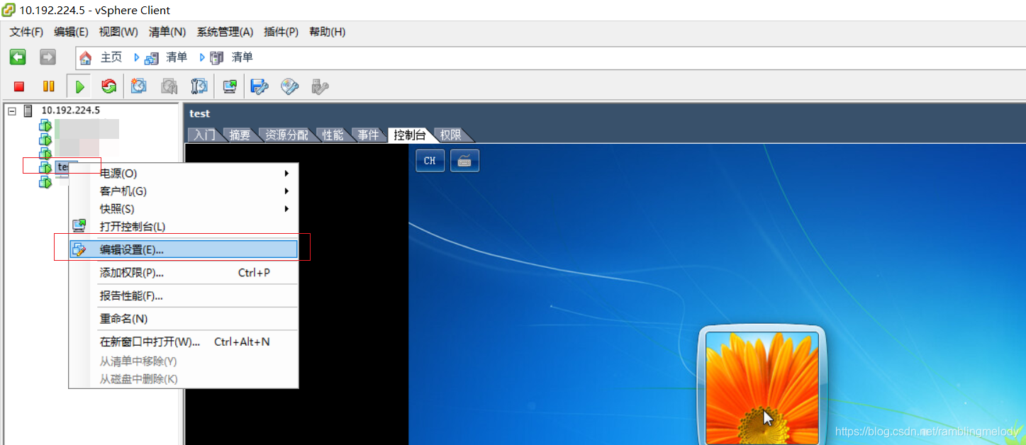
Task: Switch to the 摘要 tab
Action: click(x=240, y=135)
